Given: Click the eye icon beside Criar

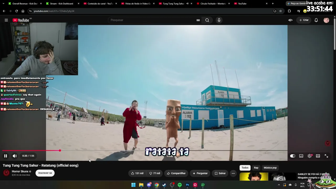Looking at the screenshot, I should coord(290,20).
